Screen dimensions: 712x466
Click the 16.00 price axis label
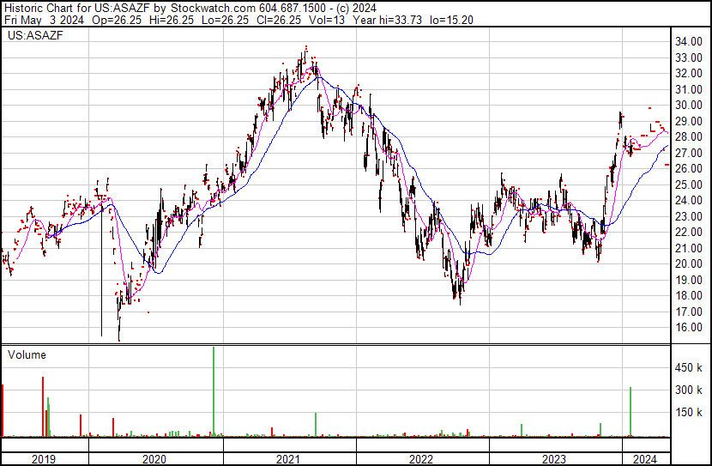pos(688,328)
